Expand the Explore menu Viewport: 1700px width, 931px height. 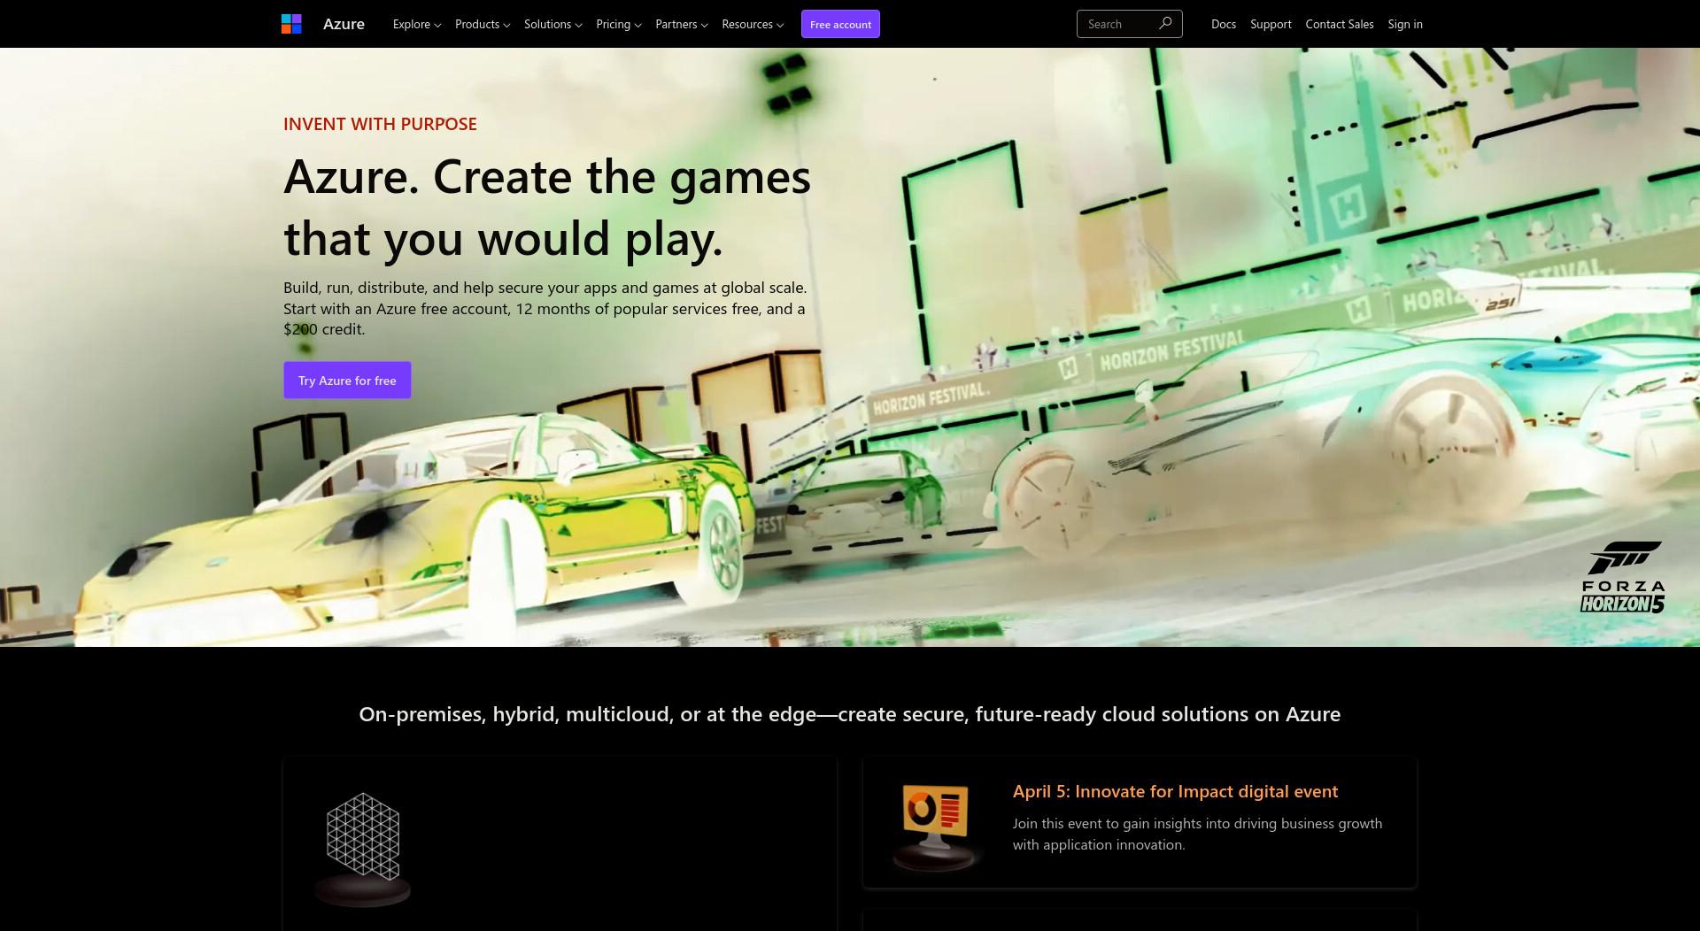point(417,24)
